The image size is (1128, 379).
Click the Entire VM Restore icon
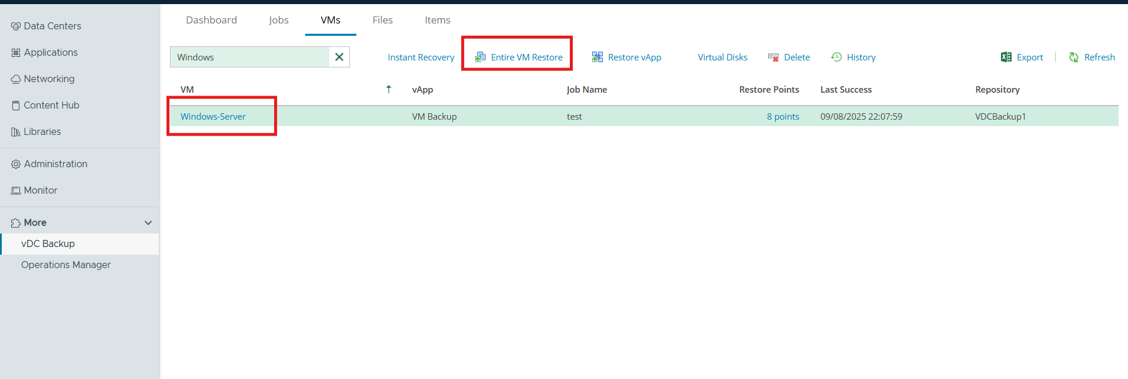coord(480,57)
